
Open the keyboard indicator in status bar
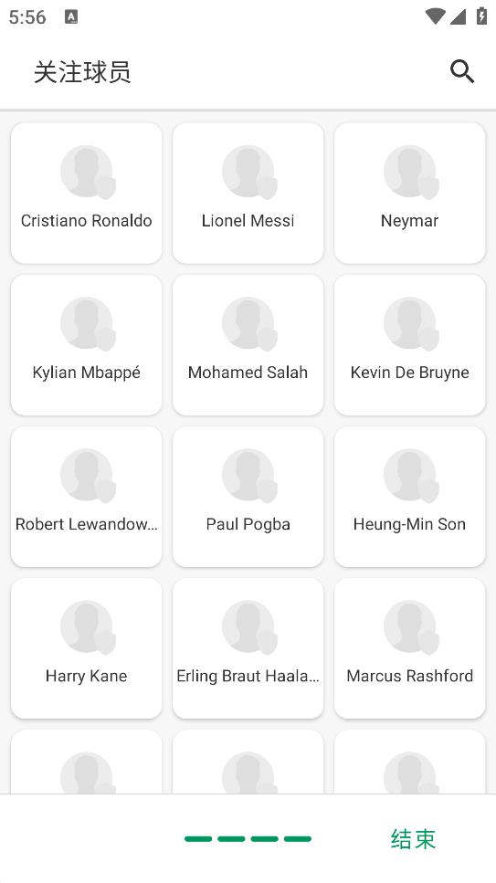point(71,17)
